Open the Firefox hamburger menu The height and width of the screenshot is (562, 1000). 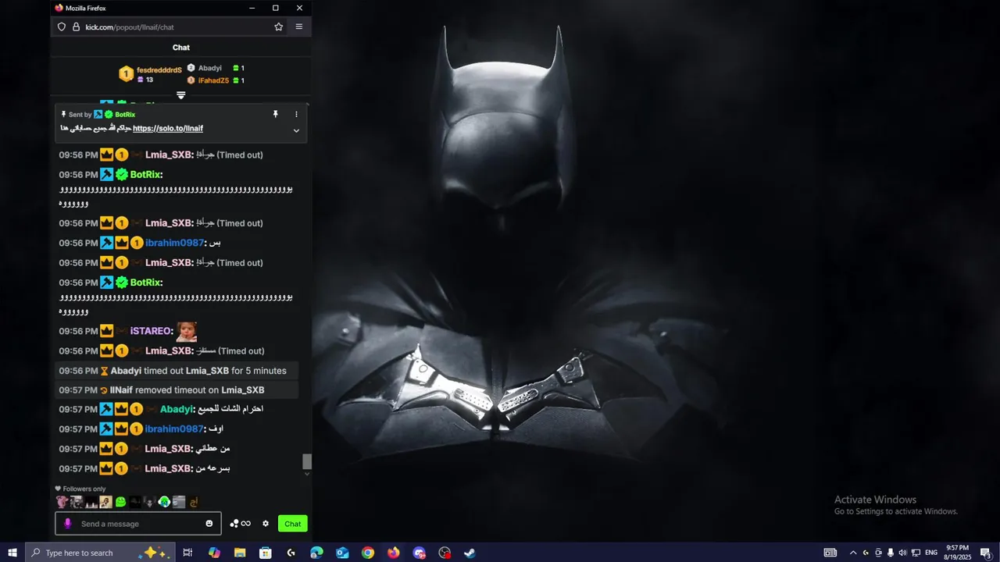[x=298, y=27]
